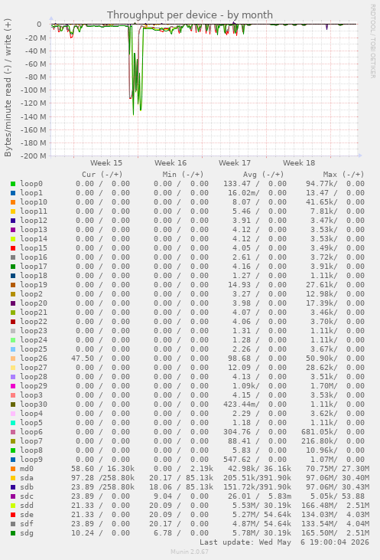Click the '1.07M/' max value for loop9
Screen dimensions: 380x560
click(x=323, y=460)
